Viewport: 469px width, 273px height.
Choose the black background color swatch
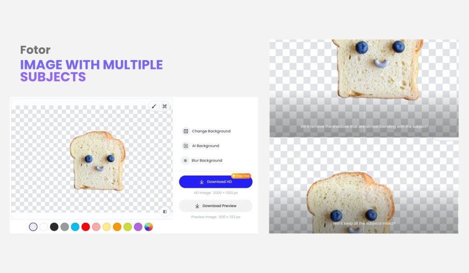point(54,227)
